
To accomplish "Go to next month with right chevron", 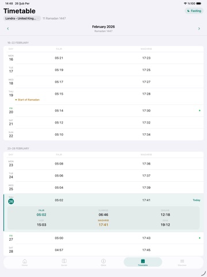I will coord(199,29).
